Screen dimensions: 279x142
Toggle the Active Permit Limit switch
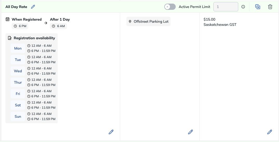click(x=170, y=7)
